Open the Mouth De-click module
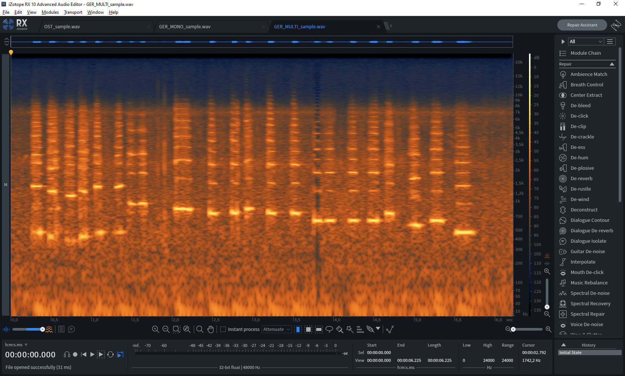 [587, 273]
